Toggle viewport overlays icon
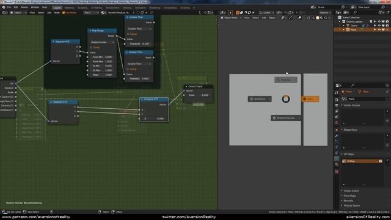This screenshot has width=391, height=220. point(300,18)
